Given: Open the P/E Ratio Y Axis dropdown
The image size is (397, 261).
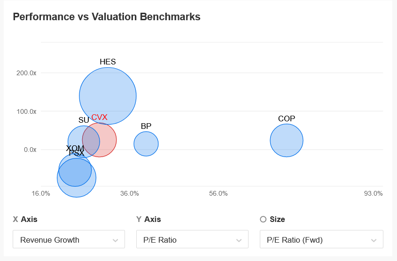Looking at the screenshot, I should 192,239.
